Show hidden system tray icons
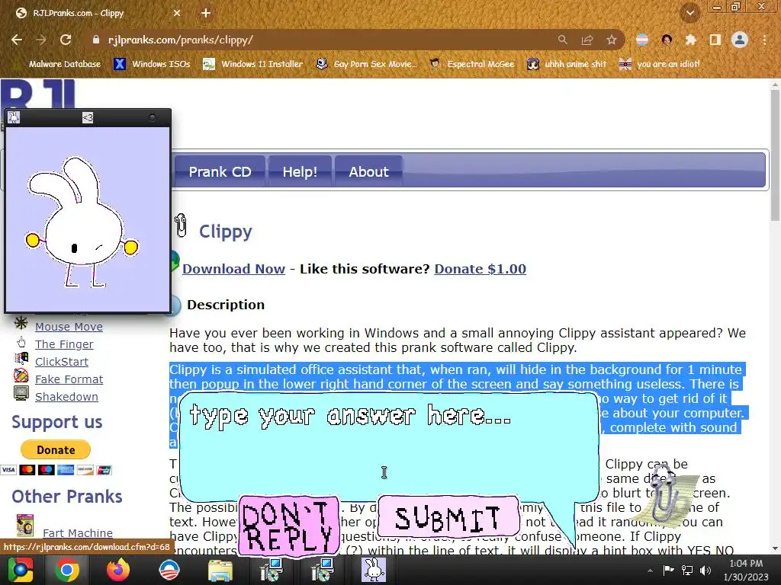This screenshot has height=585, width=781. (x=650, y=571)
